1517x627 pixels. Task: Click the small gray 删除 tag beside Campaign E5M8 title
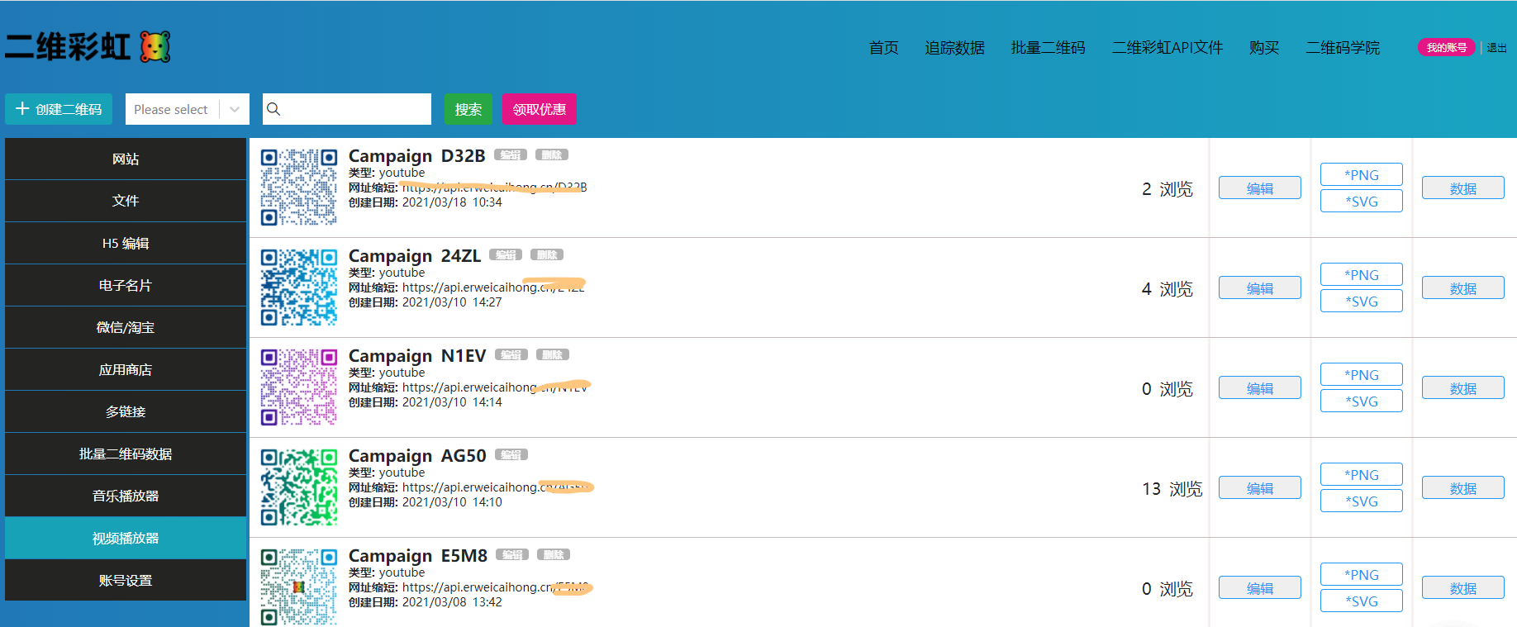click(x=554, y=555)
